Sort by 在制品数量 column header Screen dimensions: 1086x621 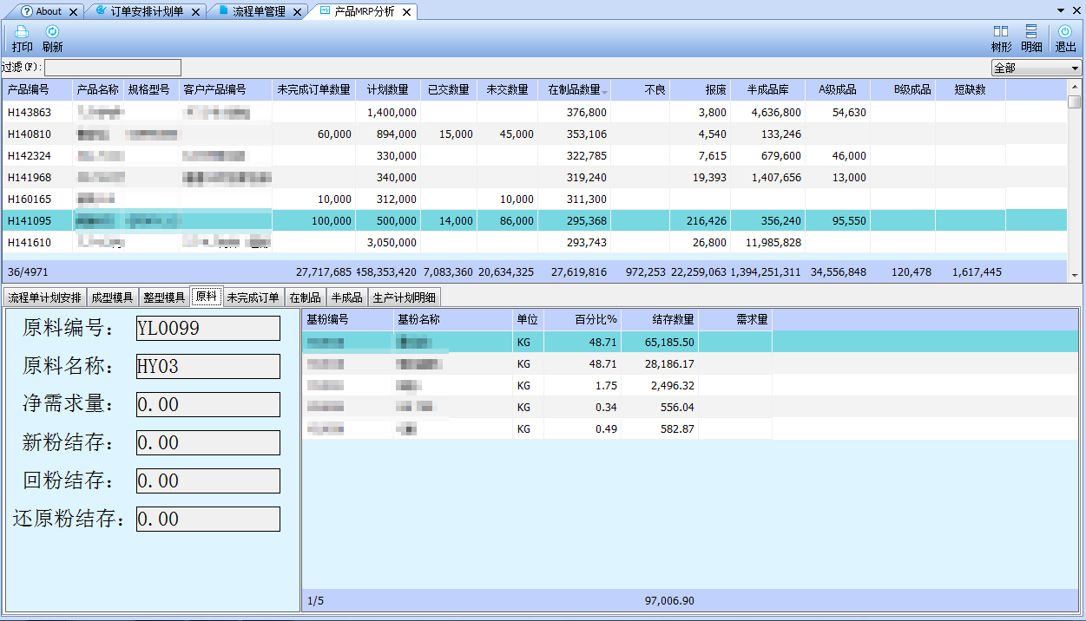(x=574, y=89)
